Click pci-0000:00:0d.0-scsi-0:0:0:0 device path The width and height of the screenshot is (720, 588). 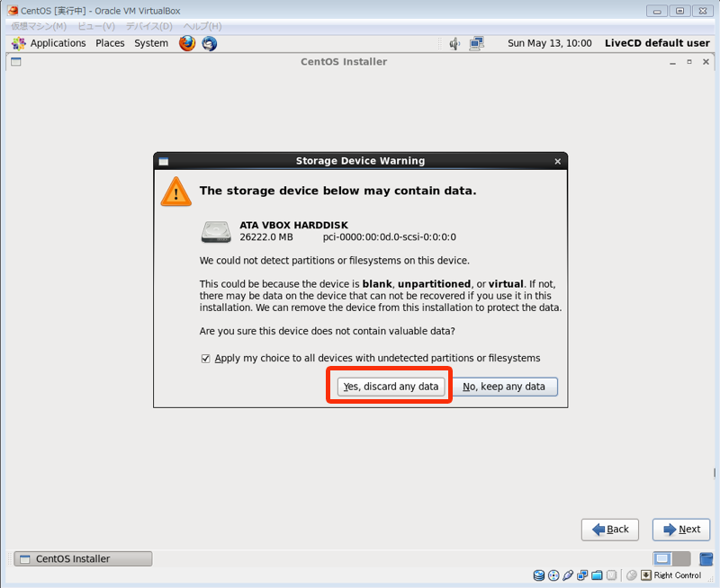click(x=390, y=237)
